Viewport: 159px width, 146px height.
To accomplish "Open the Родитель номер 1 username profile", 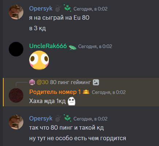I will coord(55,92).
